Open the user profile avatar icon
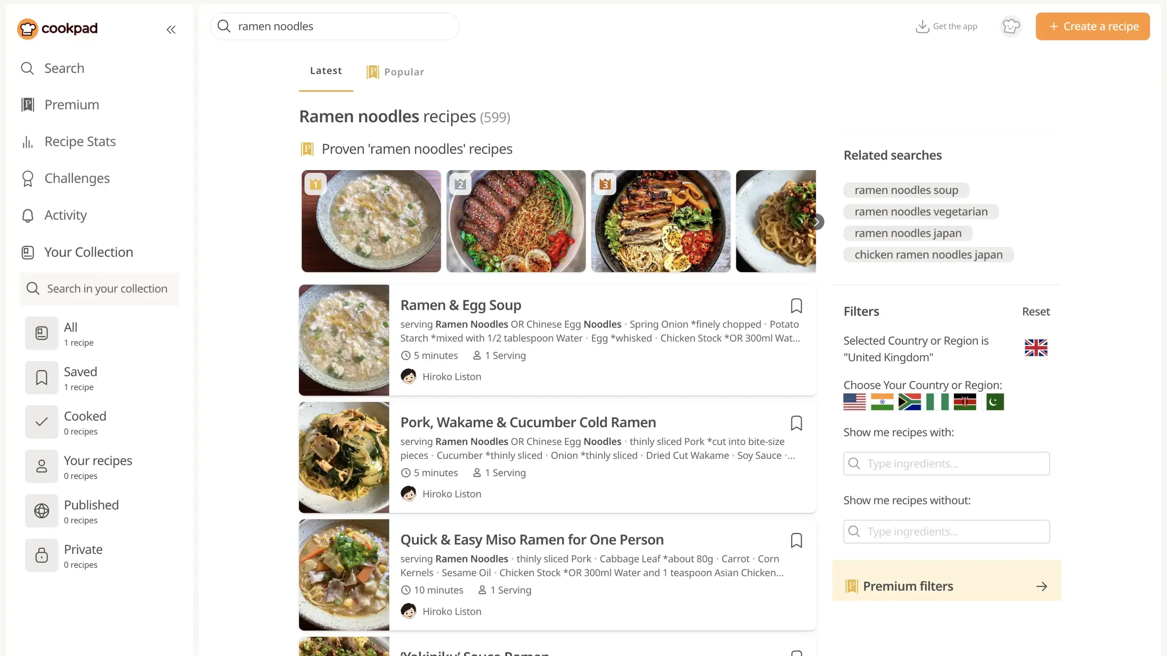Image resolution: width=1167 pixels, height=656 pixels. tap(1011, 26)
